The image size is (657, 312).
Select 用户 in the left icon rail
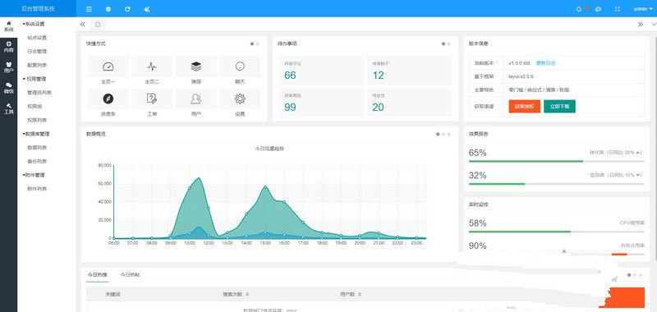(9, 67)
